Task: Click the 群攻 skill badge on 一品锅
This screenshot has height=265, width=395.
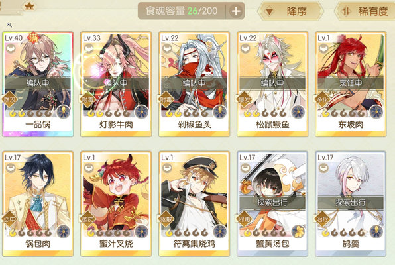Action: (9, 99)
